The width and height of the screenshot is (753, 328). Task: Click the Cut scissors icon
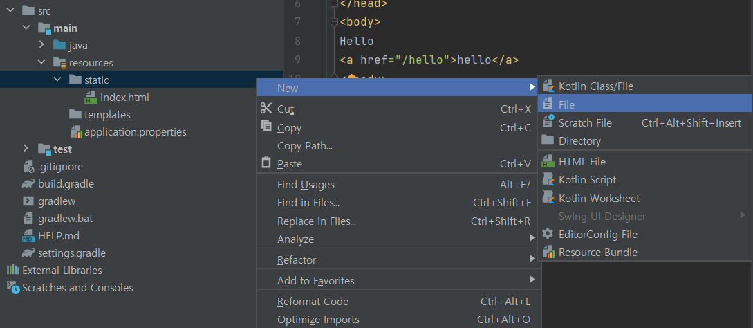point(266,109)
